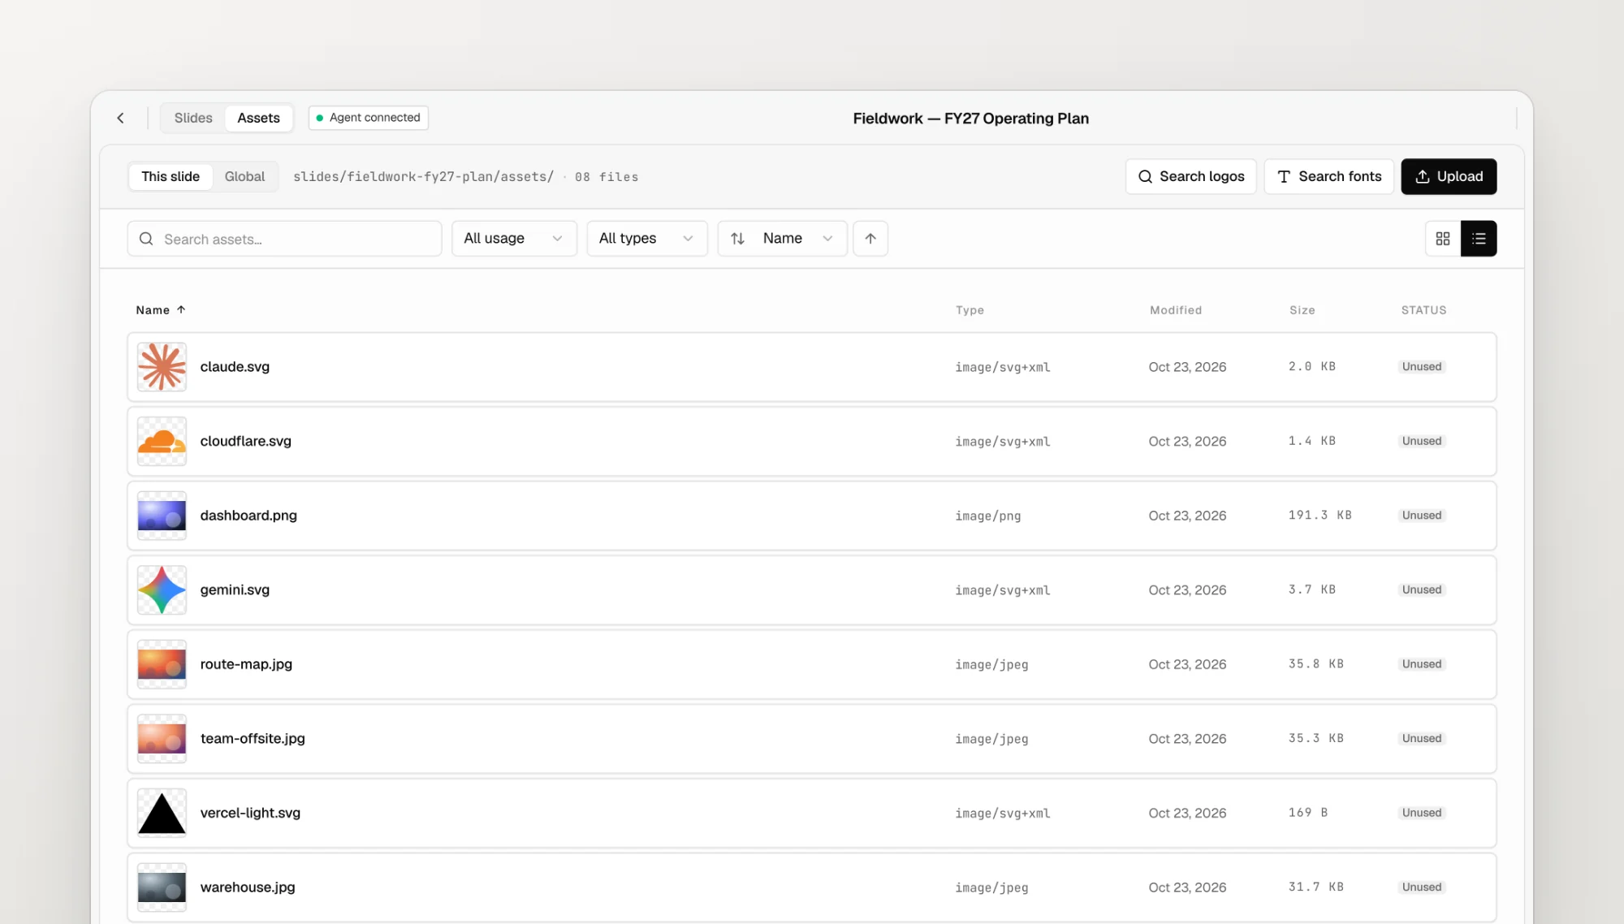Select the vercel-light.svg file name

(250, 814)
